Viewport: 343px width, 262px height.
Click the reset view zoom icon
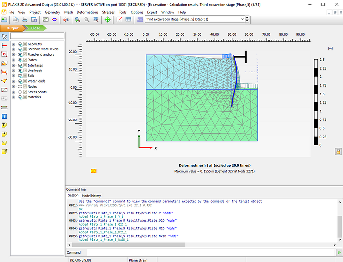tap(96, 20)
